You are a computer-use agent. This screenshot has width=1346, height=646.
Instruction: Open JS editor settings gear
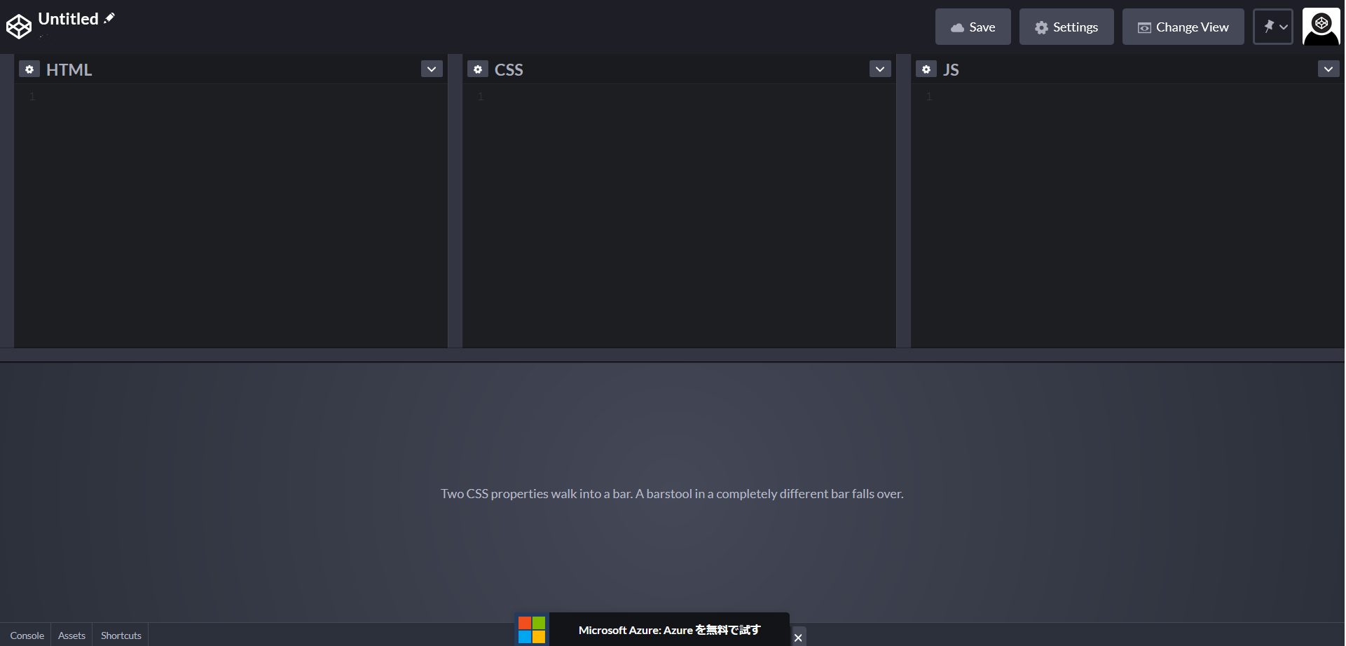[926, 69]
